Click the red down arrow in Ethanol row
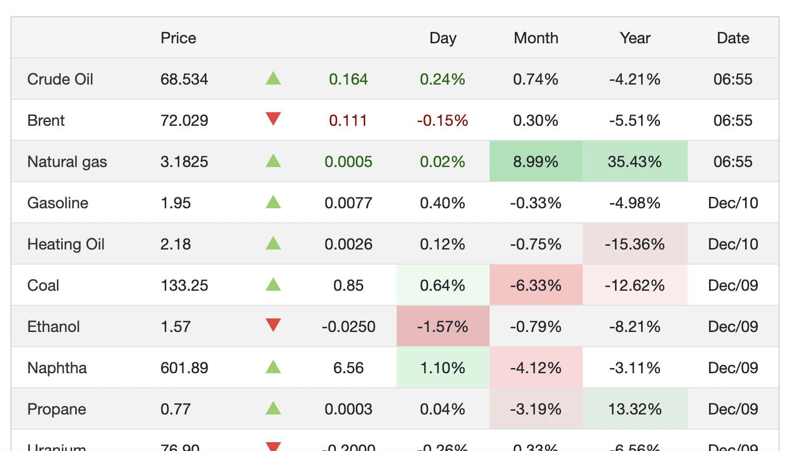Viewport: 788px width, 451px height. (x=273, y=325)
